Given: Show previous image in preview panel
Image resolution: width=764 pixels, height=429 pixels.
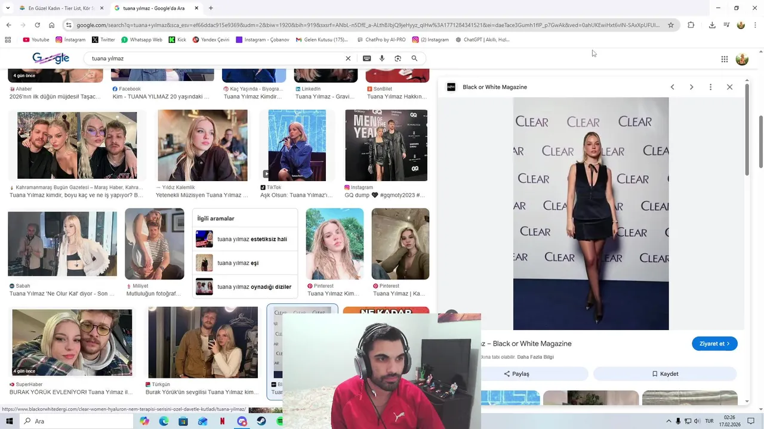Looking at the screenshot, I should [672, 87].
